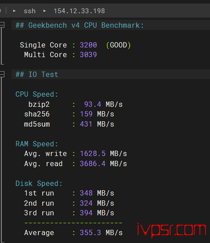The image size is (210, 243).
Task: Click the arrow icon before ssh
Action: tap(15, 11)
